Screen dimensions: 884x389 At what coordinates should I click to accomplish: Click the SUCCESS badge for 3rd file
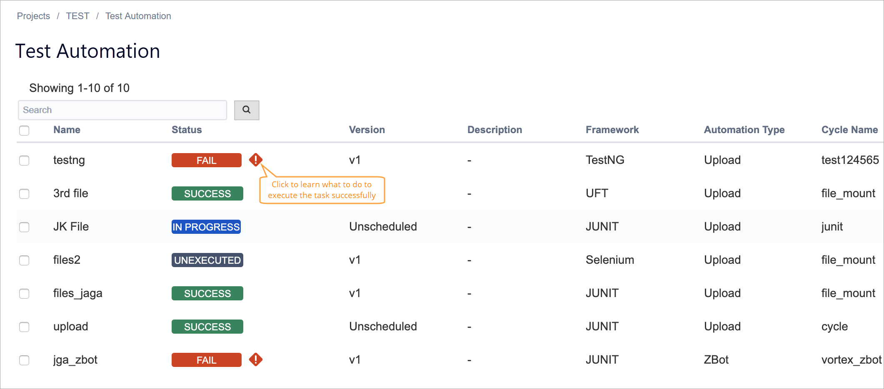tap(207, 193)
